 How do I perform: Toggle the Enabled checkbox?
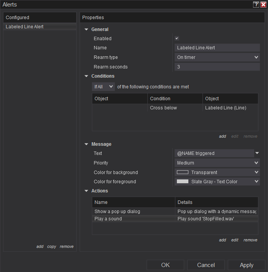click(177, 38)
